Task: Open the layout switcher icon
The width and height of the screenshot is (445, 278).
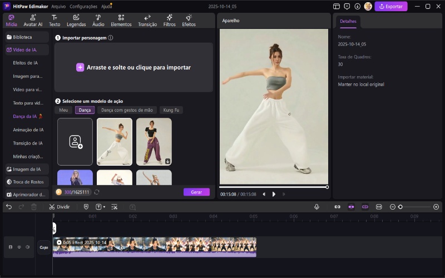Action: pyautogui.click(x=336, y=7)
